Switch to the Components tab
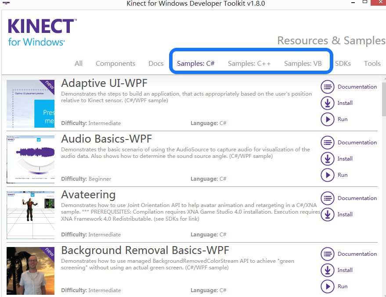 tap(115, 64)
